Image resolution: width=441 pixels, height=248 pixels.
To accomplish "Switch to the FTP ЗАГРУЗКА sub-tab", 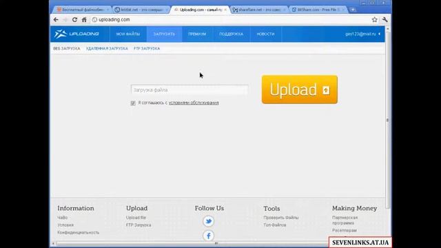I will 147,49.
